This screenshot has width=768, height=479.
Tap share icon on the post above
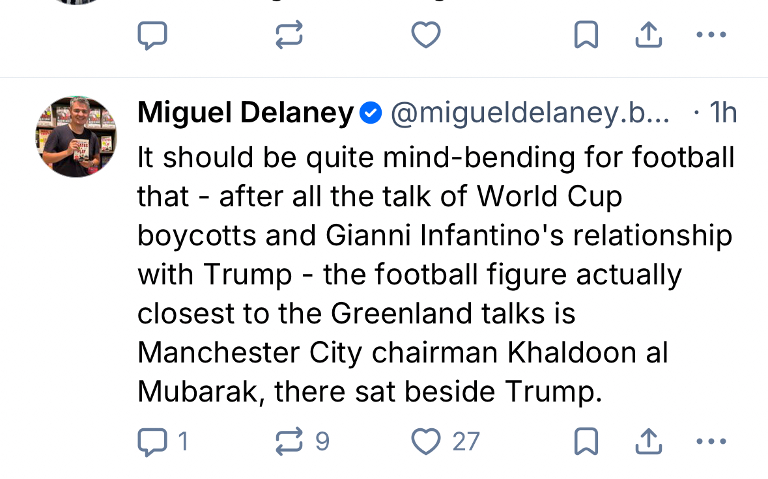648,35
